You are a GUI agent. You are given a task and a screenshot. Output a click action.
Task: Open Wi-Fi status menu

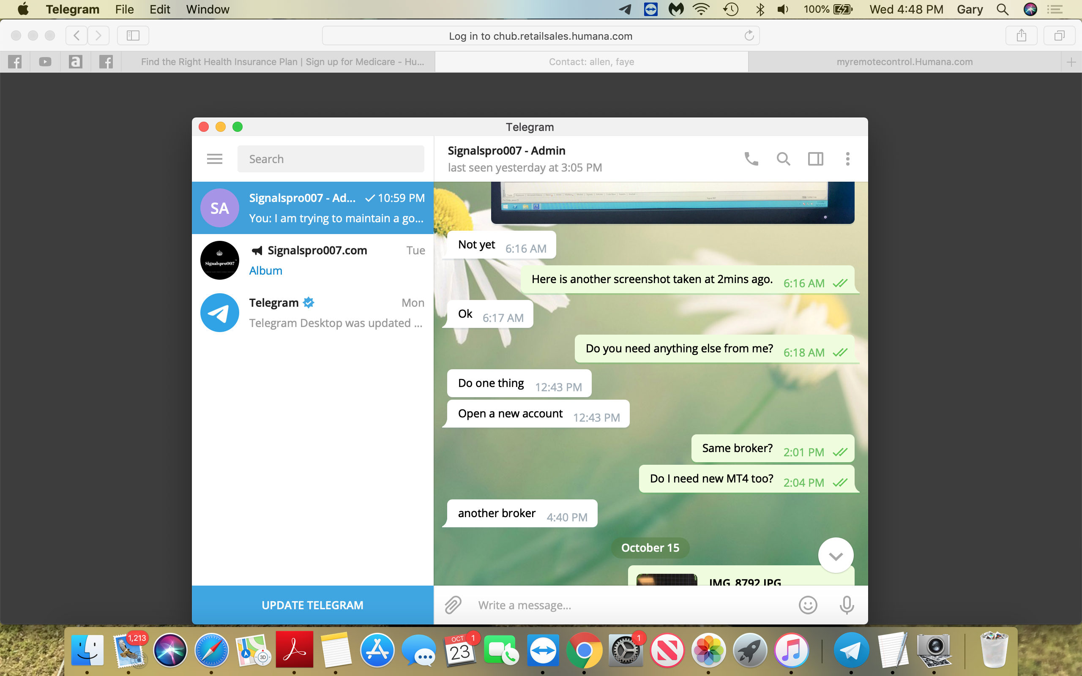click(x=701, y=9)
